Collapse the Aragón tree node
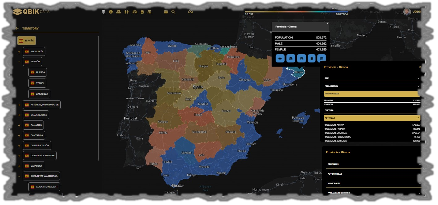 coord(19,62)
